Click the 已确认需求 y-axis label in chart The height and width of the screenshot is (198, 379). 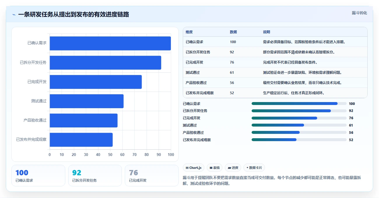click(x=37, y=43)
